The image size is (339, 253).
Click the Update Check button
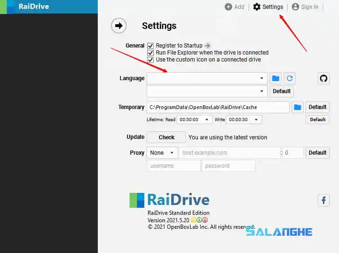(166, 137)
